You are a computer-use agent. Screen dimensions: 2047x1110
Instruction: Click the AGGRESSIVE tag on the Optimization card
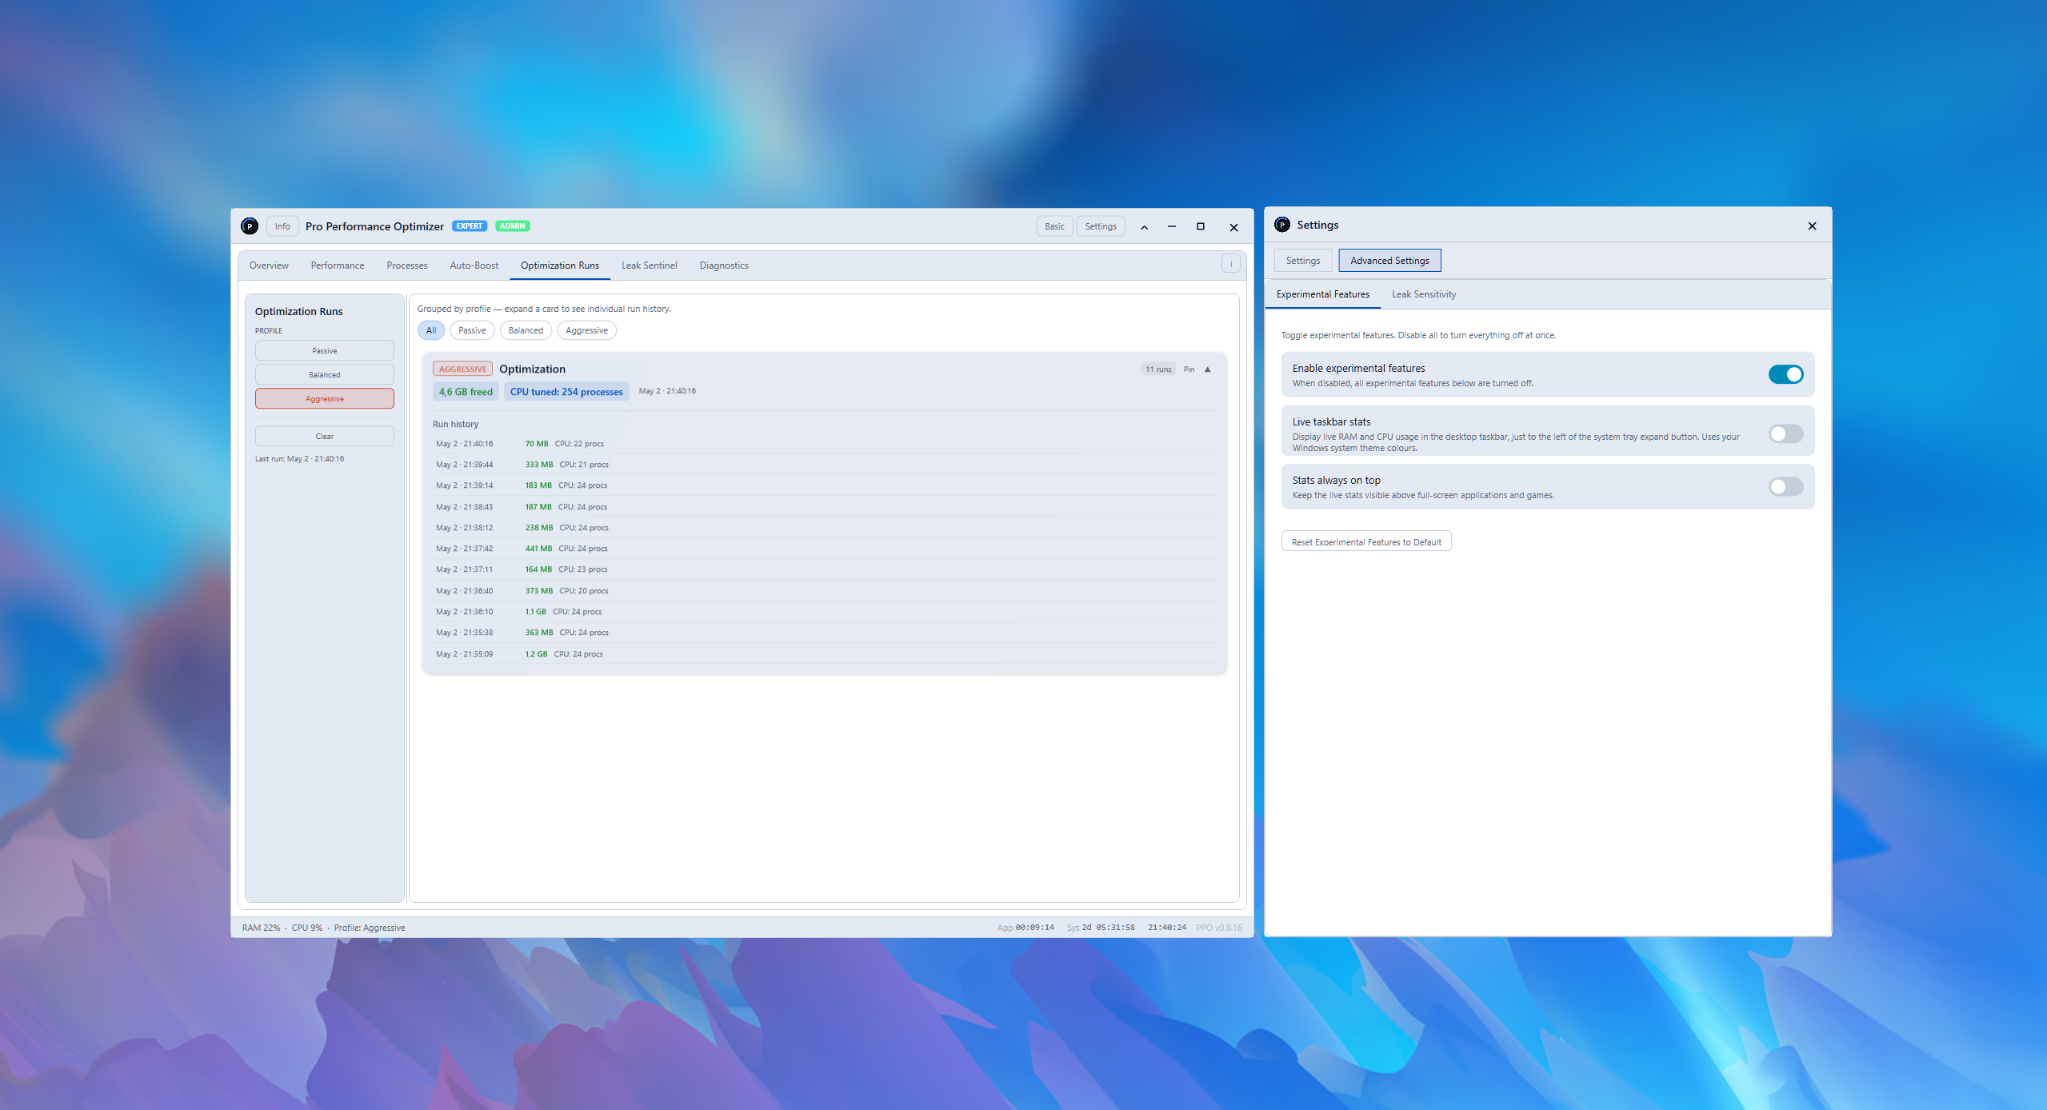tap(462, 369)
